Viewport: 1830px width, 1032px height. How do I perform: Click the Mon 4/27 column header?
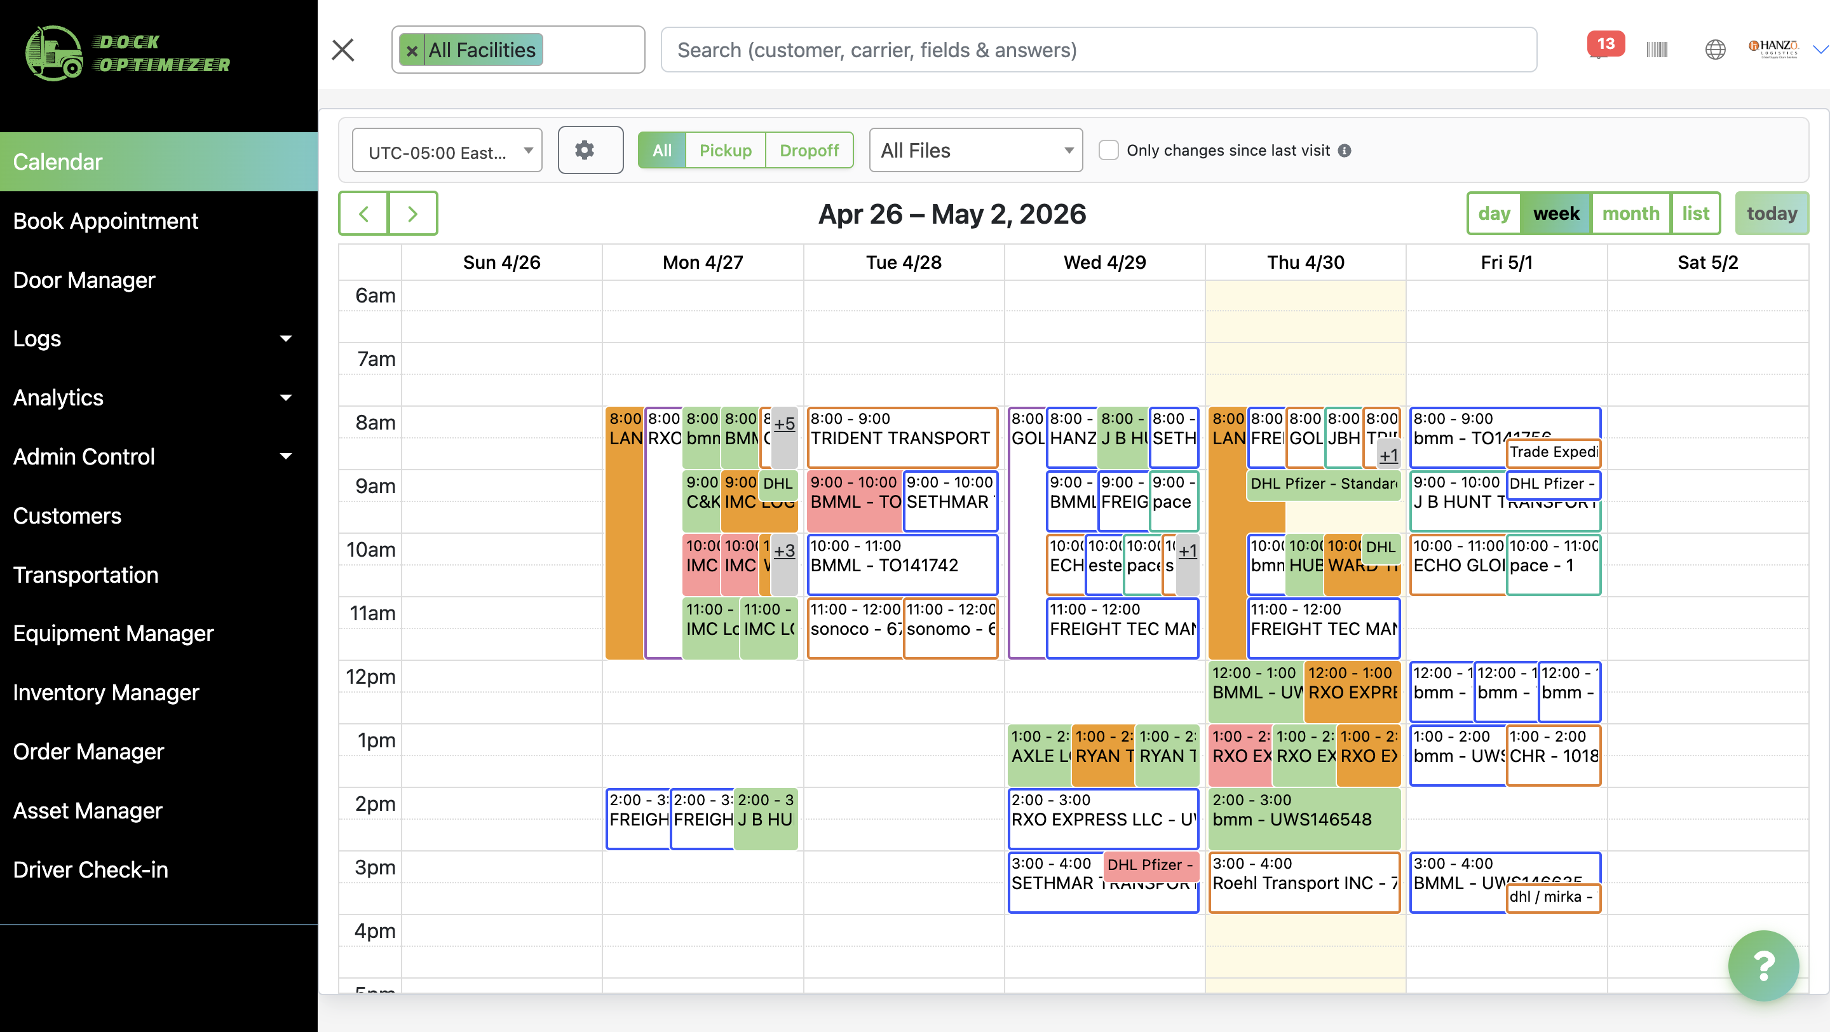click(703, 262)
